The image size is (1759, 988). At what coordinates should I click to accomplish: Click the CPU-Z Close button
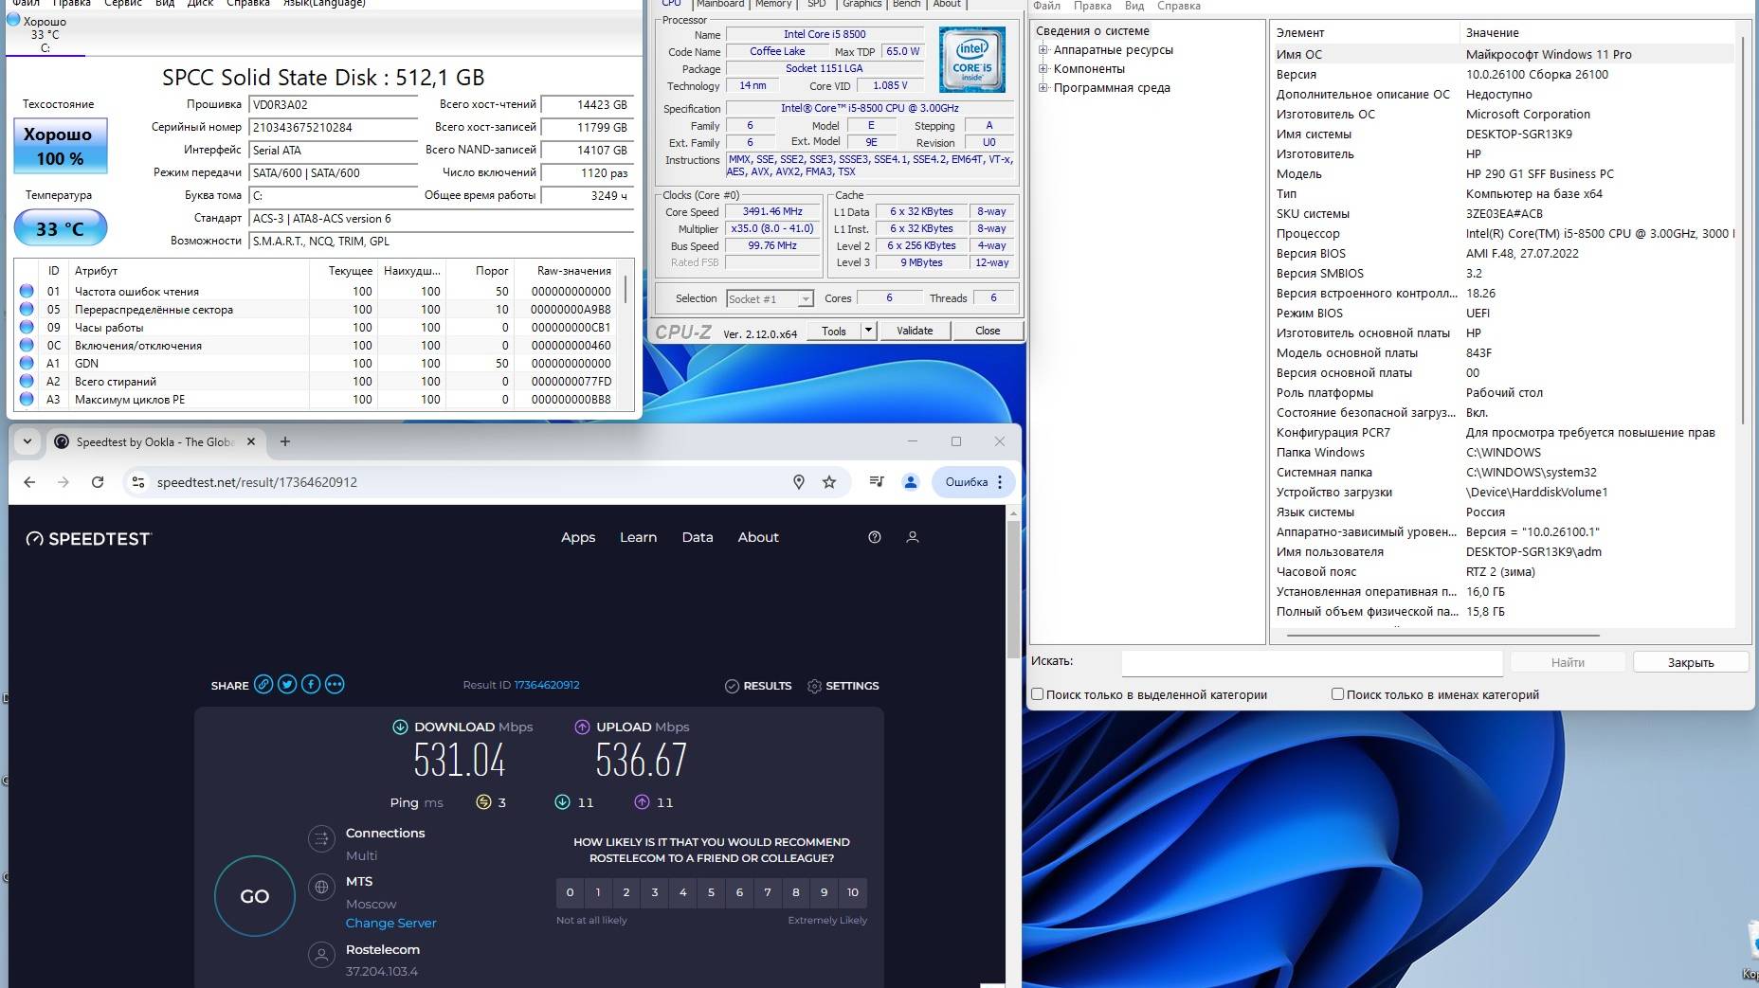988,331
